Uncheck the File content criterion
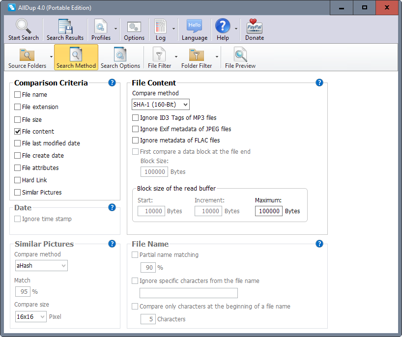Screen dimensions: 402x337 17,132
